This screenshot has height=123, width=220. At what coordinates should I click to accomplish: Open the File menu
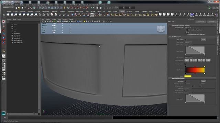coord(3,5)
